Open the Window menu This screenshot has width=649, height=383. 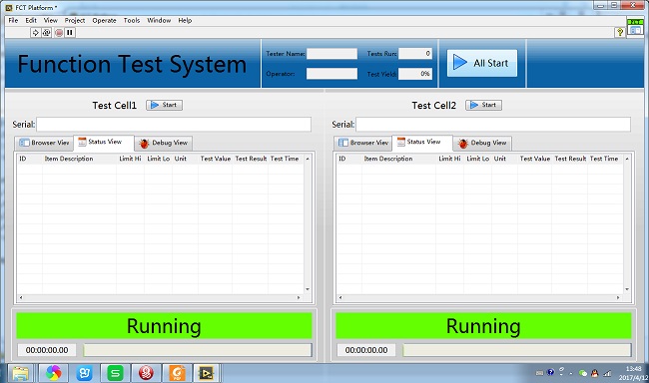(x=159, y=20)
